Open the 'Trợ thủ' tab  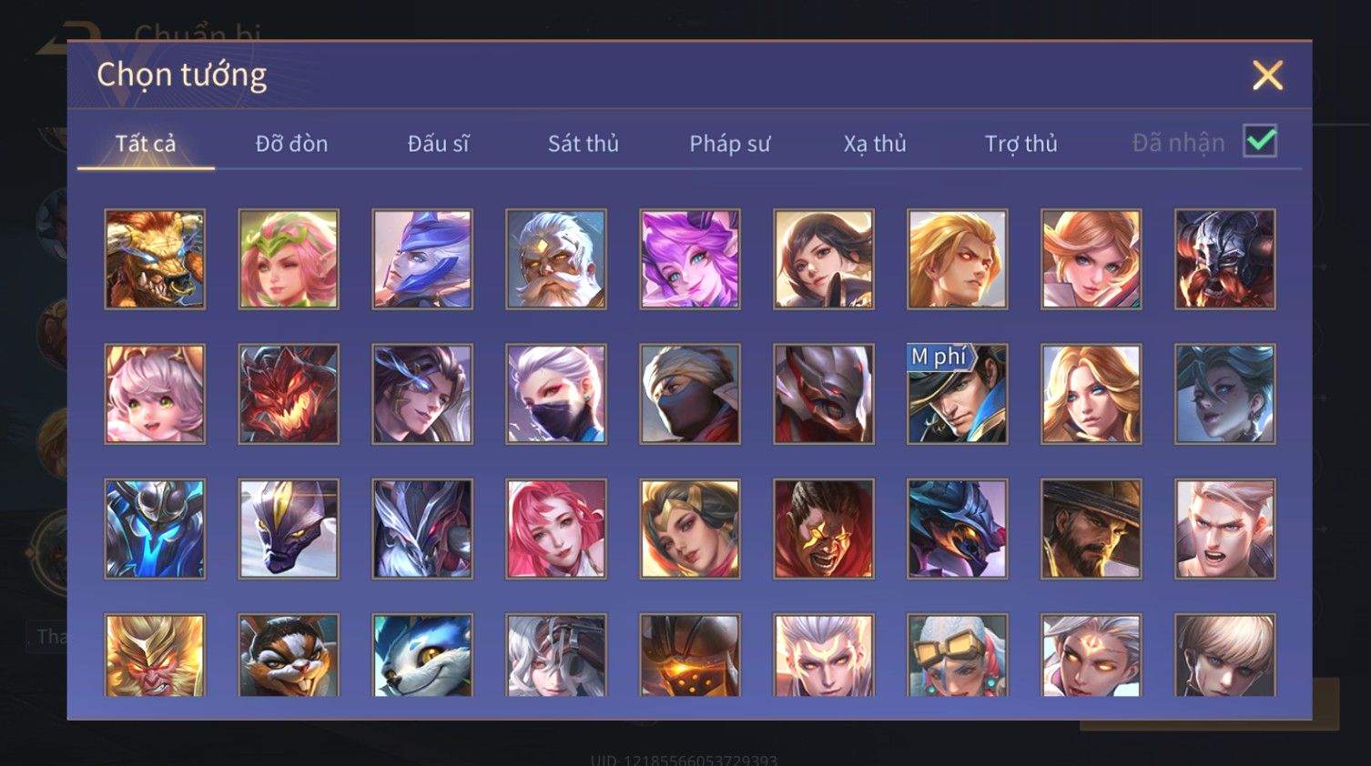click(x=1021, y=144)
